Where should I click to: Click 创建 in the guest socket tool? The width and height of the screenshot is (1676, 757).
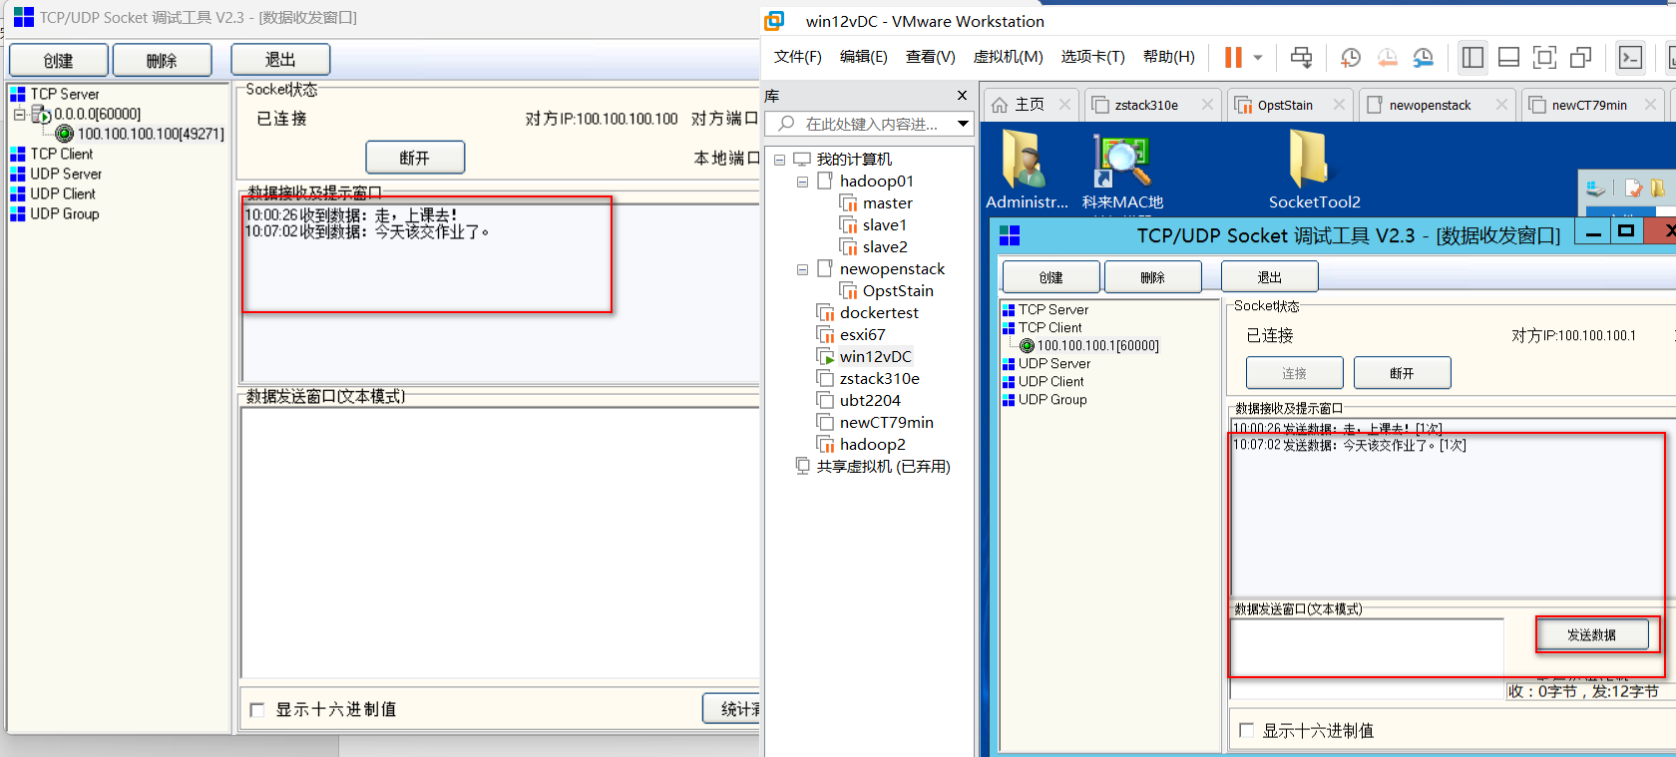tap(1050, 277)
